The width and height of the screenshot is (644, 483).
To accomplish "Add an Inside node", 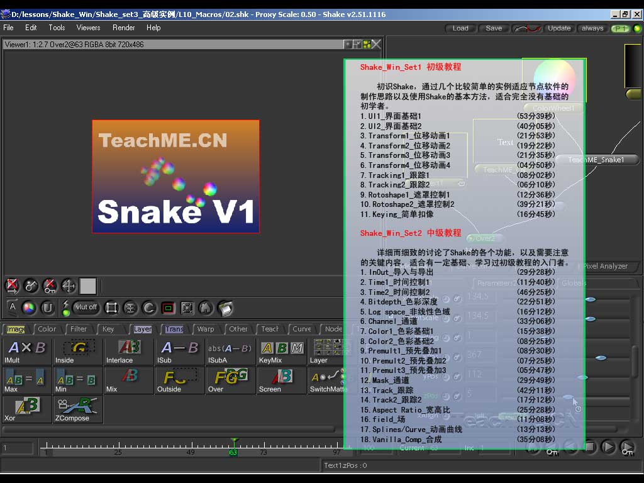I will coord(77,352).
